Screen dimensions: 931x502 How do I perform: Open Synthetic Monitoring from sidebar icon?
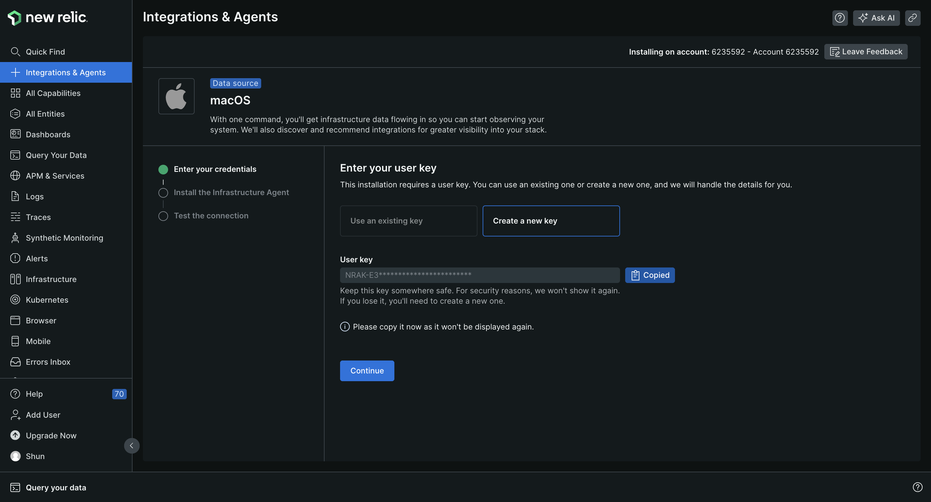tap(15, 238)
